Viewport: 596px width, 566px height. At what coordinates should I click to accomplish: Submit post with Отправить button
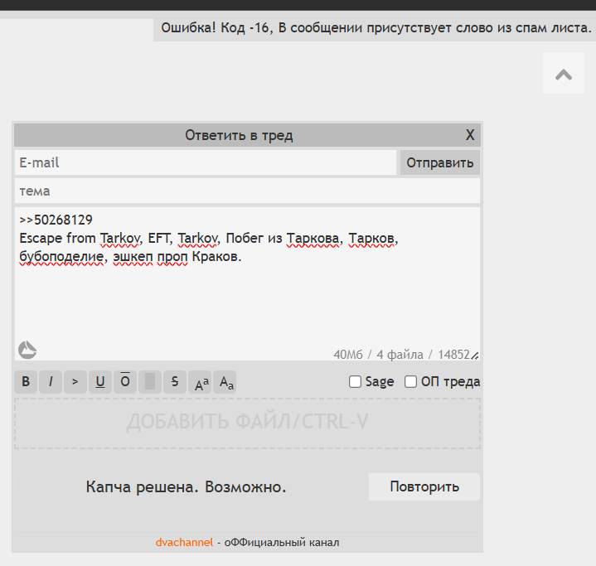point(440,162)
